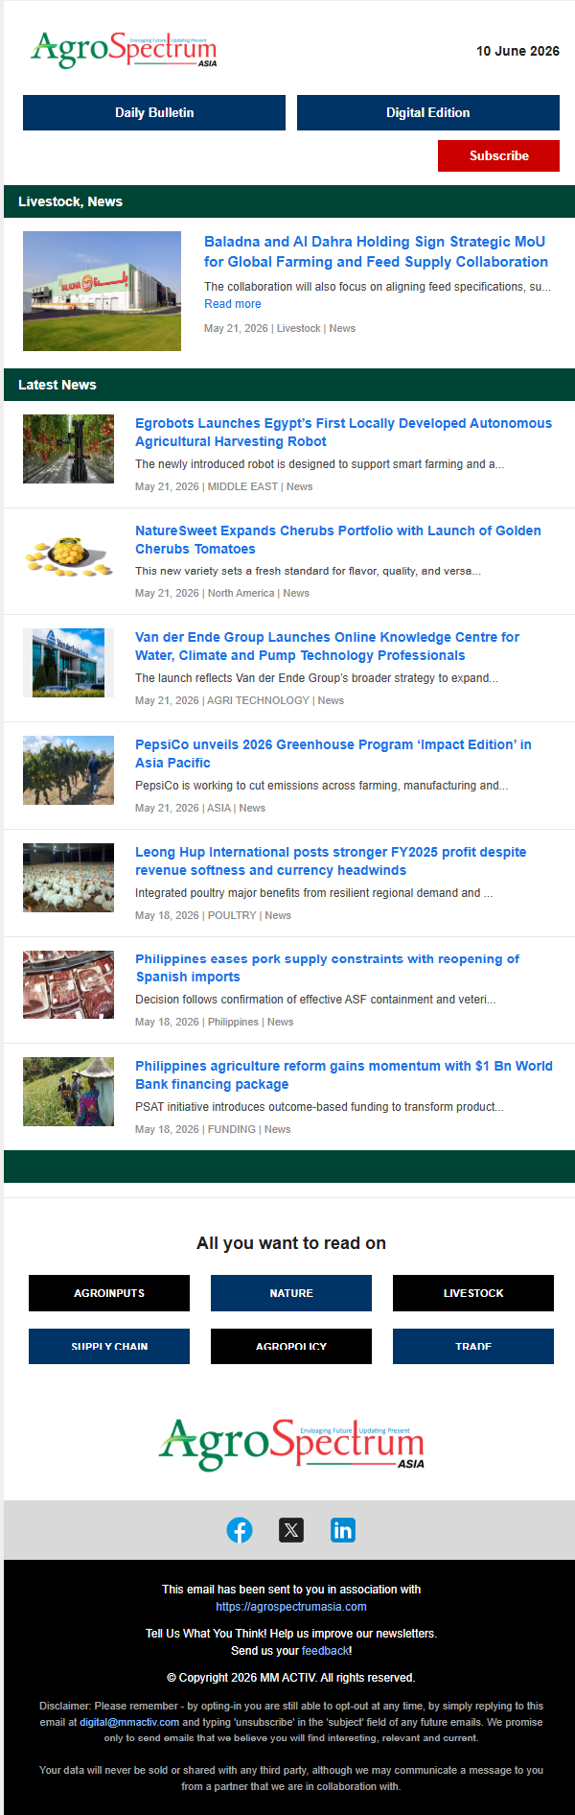575x1815 pixels.
Task: Click the Copyright 2026 MM ACTIV text
Action: 291,1678
